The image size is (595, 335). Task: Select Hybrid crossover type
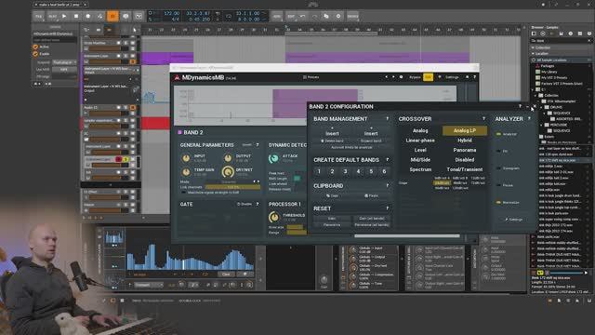point(465,141)
